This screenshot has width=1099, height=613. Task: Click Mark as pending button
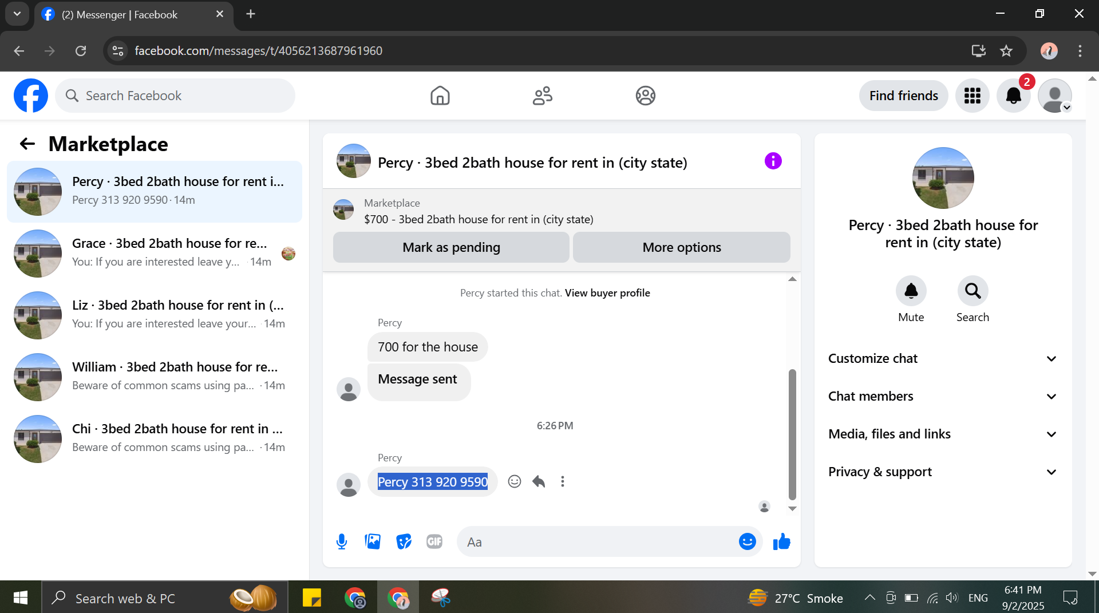[451, 247]
